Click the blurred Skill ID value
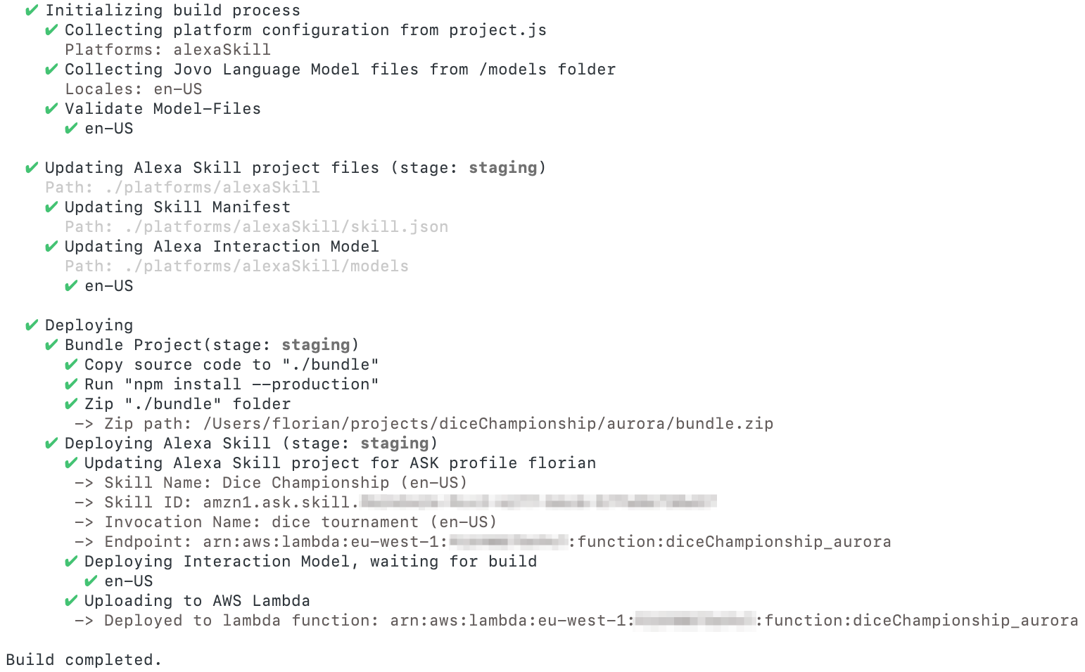This screenshot has width=1085, height=672. coord(538,502)
